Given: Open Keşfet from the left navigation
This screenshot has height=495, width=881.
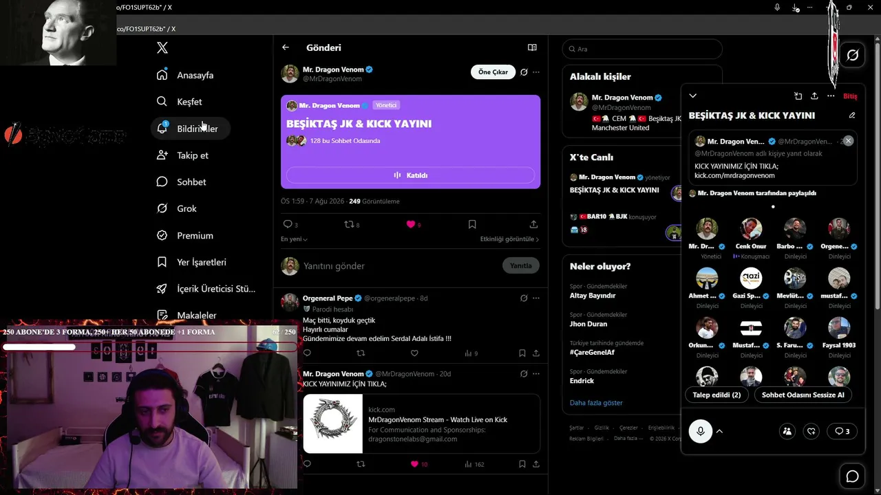Looking at the screenshot, I should (180, 102).
